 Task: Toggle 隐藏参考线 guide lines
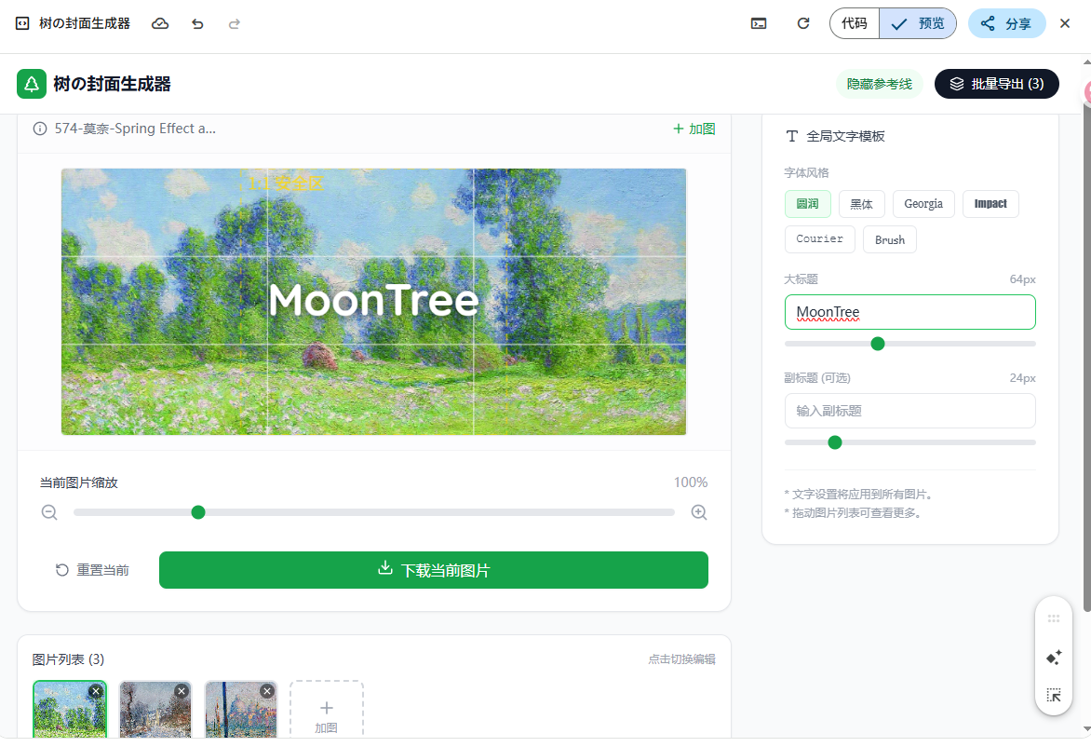pos(879,84)
